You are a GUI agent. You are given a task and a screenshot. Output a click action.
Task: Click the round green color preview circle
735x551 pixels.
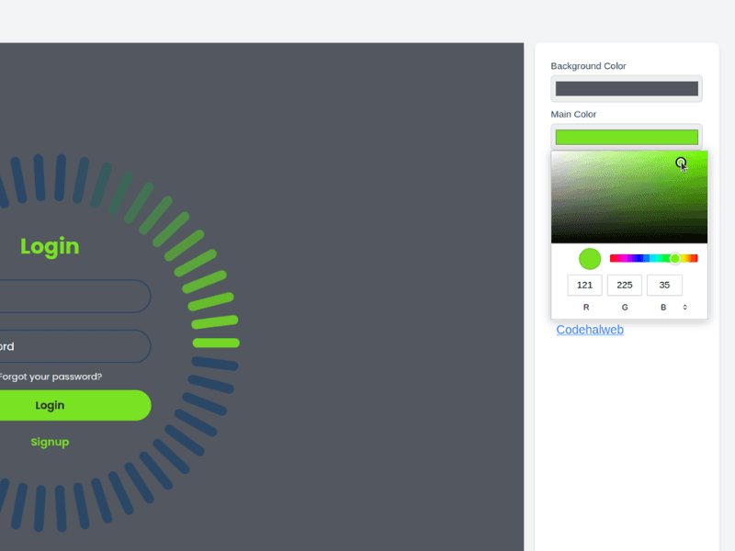coord(588,257)
